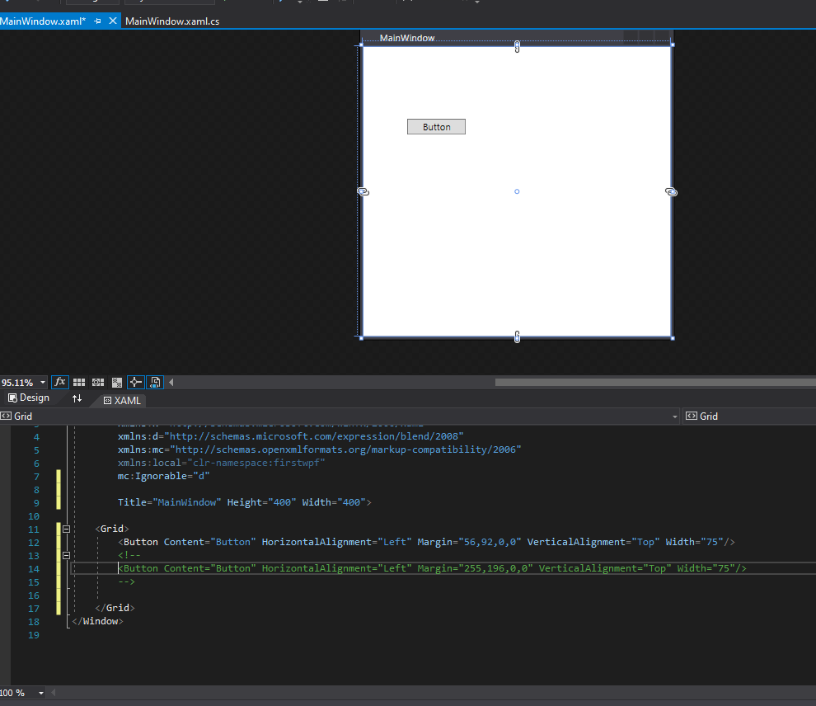
Task: Switch to the MainWindow.xaml.cs tab
Action: point(171,21)
